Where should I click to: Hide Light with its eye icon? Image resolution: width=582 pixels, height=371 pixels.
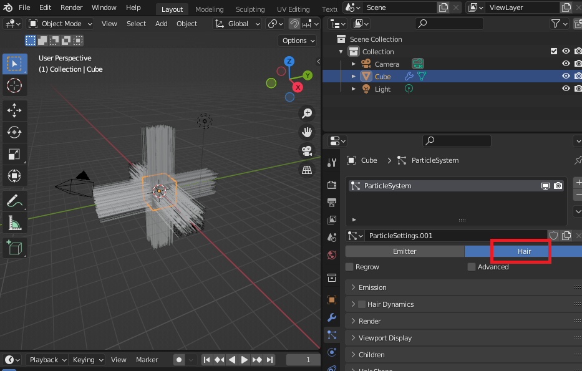tap(566, 89)
